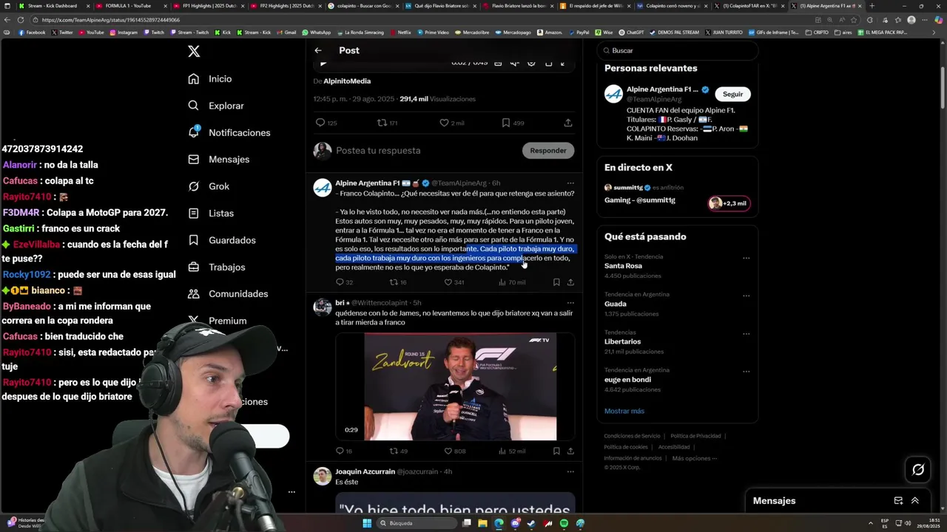
Task: Open more options on Alpine Argentina F1 reply
Action: 570,183
